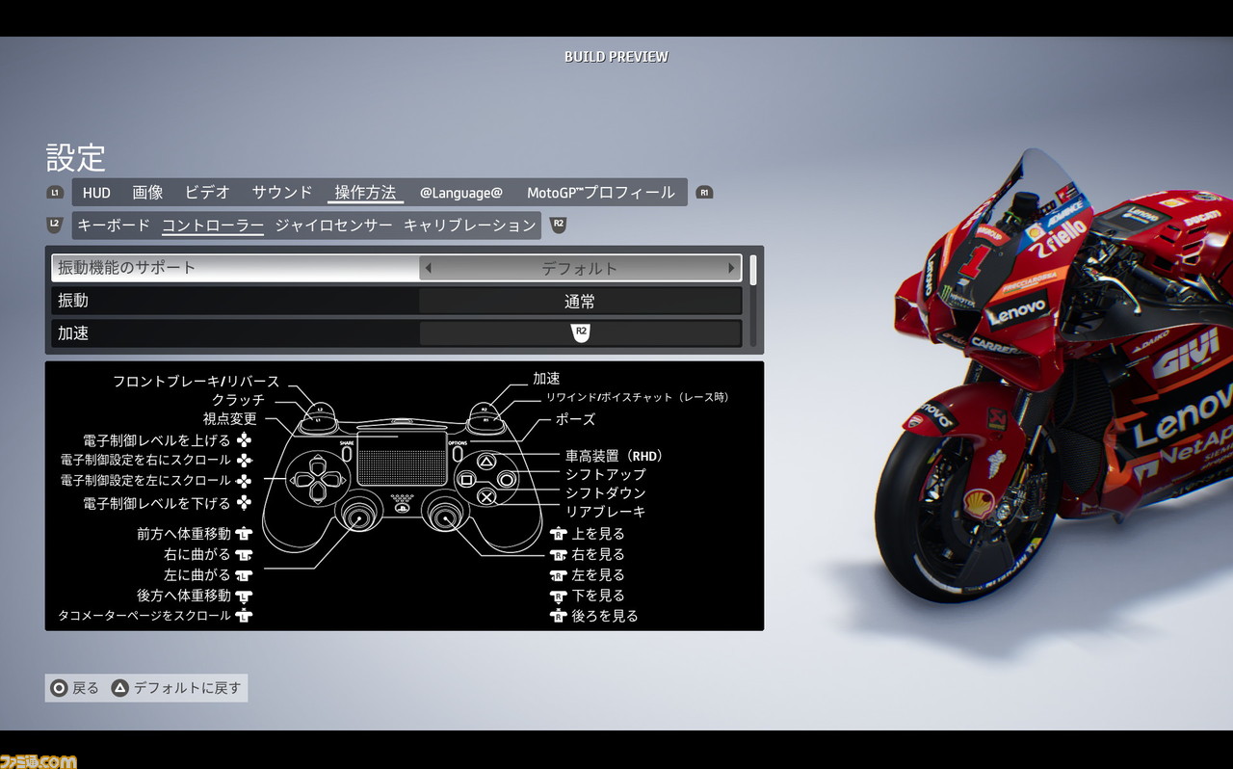Click デフォルトに戻す reset button
The width and height of the screenshot is (1233, 769).
pos(177,688)
